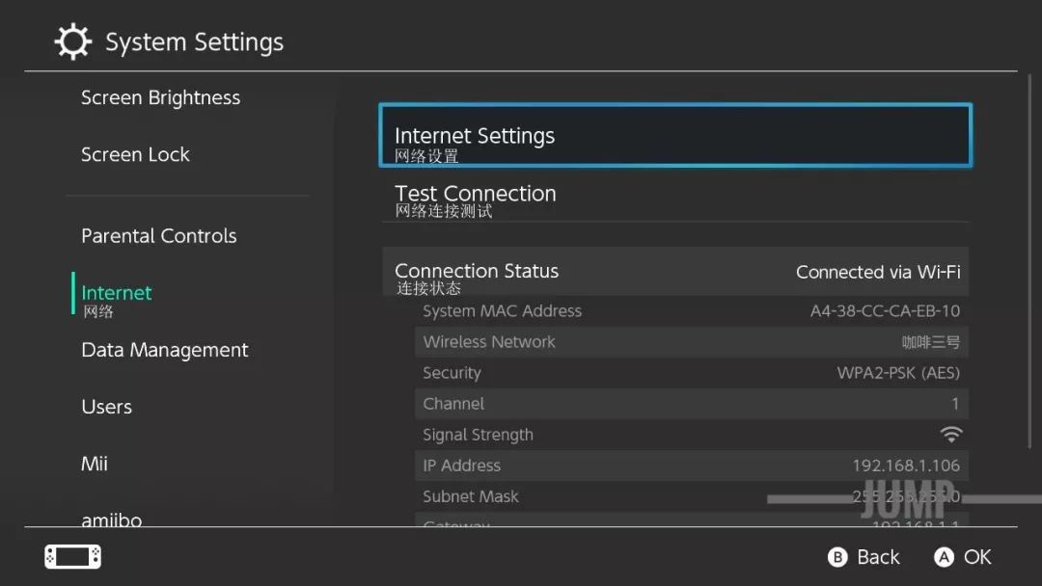Go to Parental Controls

point(159,236)
